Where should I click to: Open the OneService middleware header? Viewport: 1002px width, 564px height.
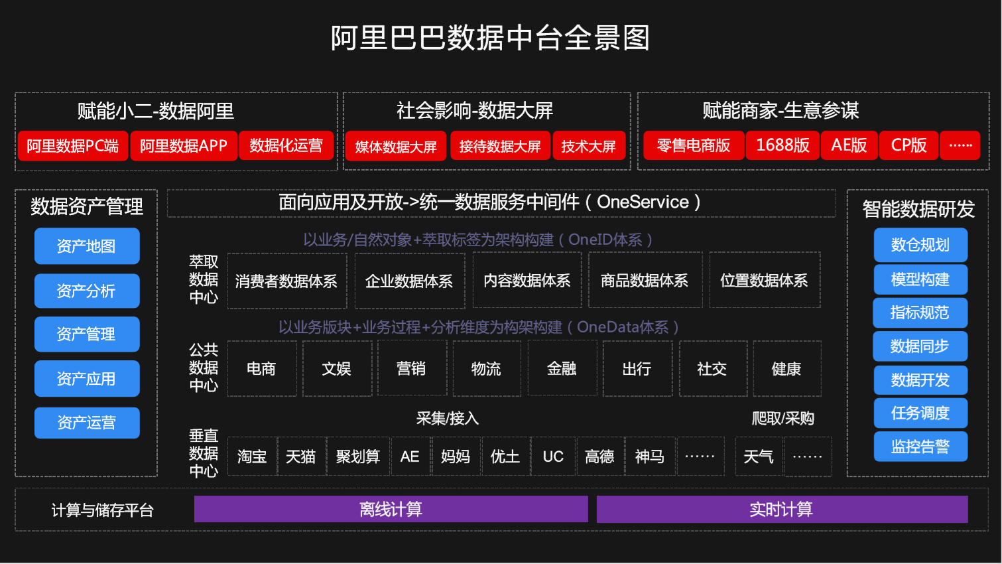501,202
